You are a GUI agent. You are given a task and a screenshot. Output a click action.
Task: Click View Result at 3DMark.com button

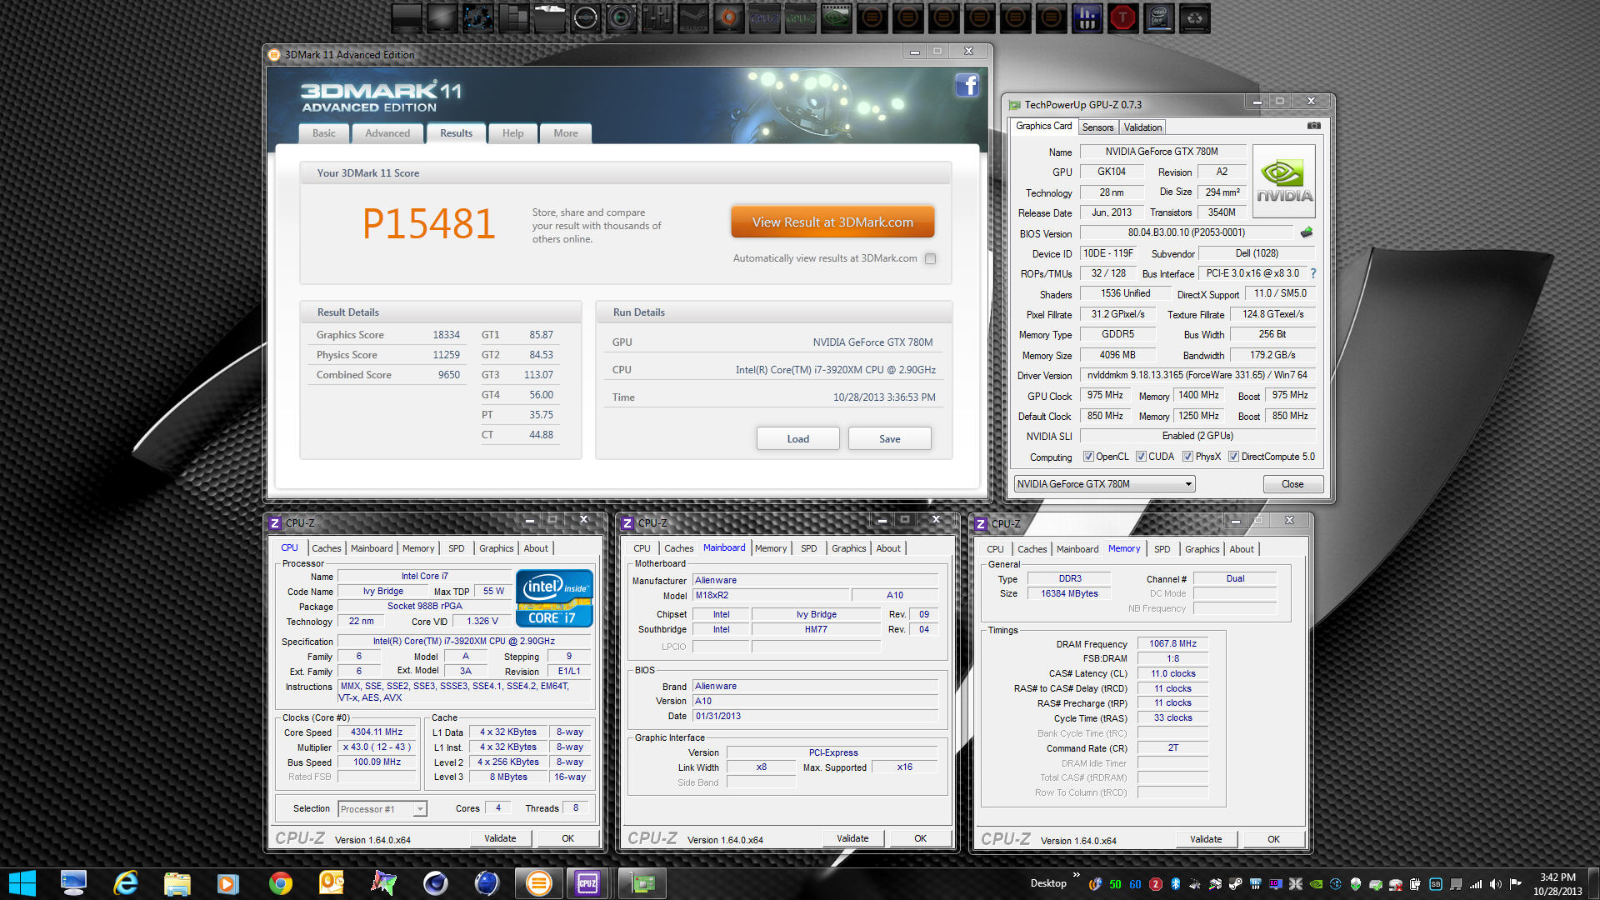click(x=832, y=222)
